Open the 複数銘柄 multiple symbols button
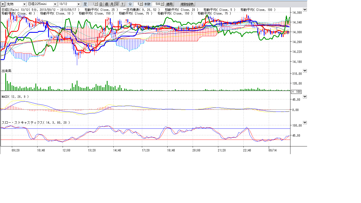The height and width of the screenshot is (203, 361). pyautogui.click(x=187, y=4)
